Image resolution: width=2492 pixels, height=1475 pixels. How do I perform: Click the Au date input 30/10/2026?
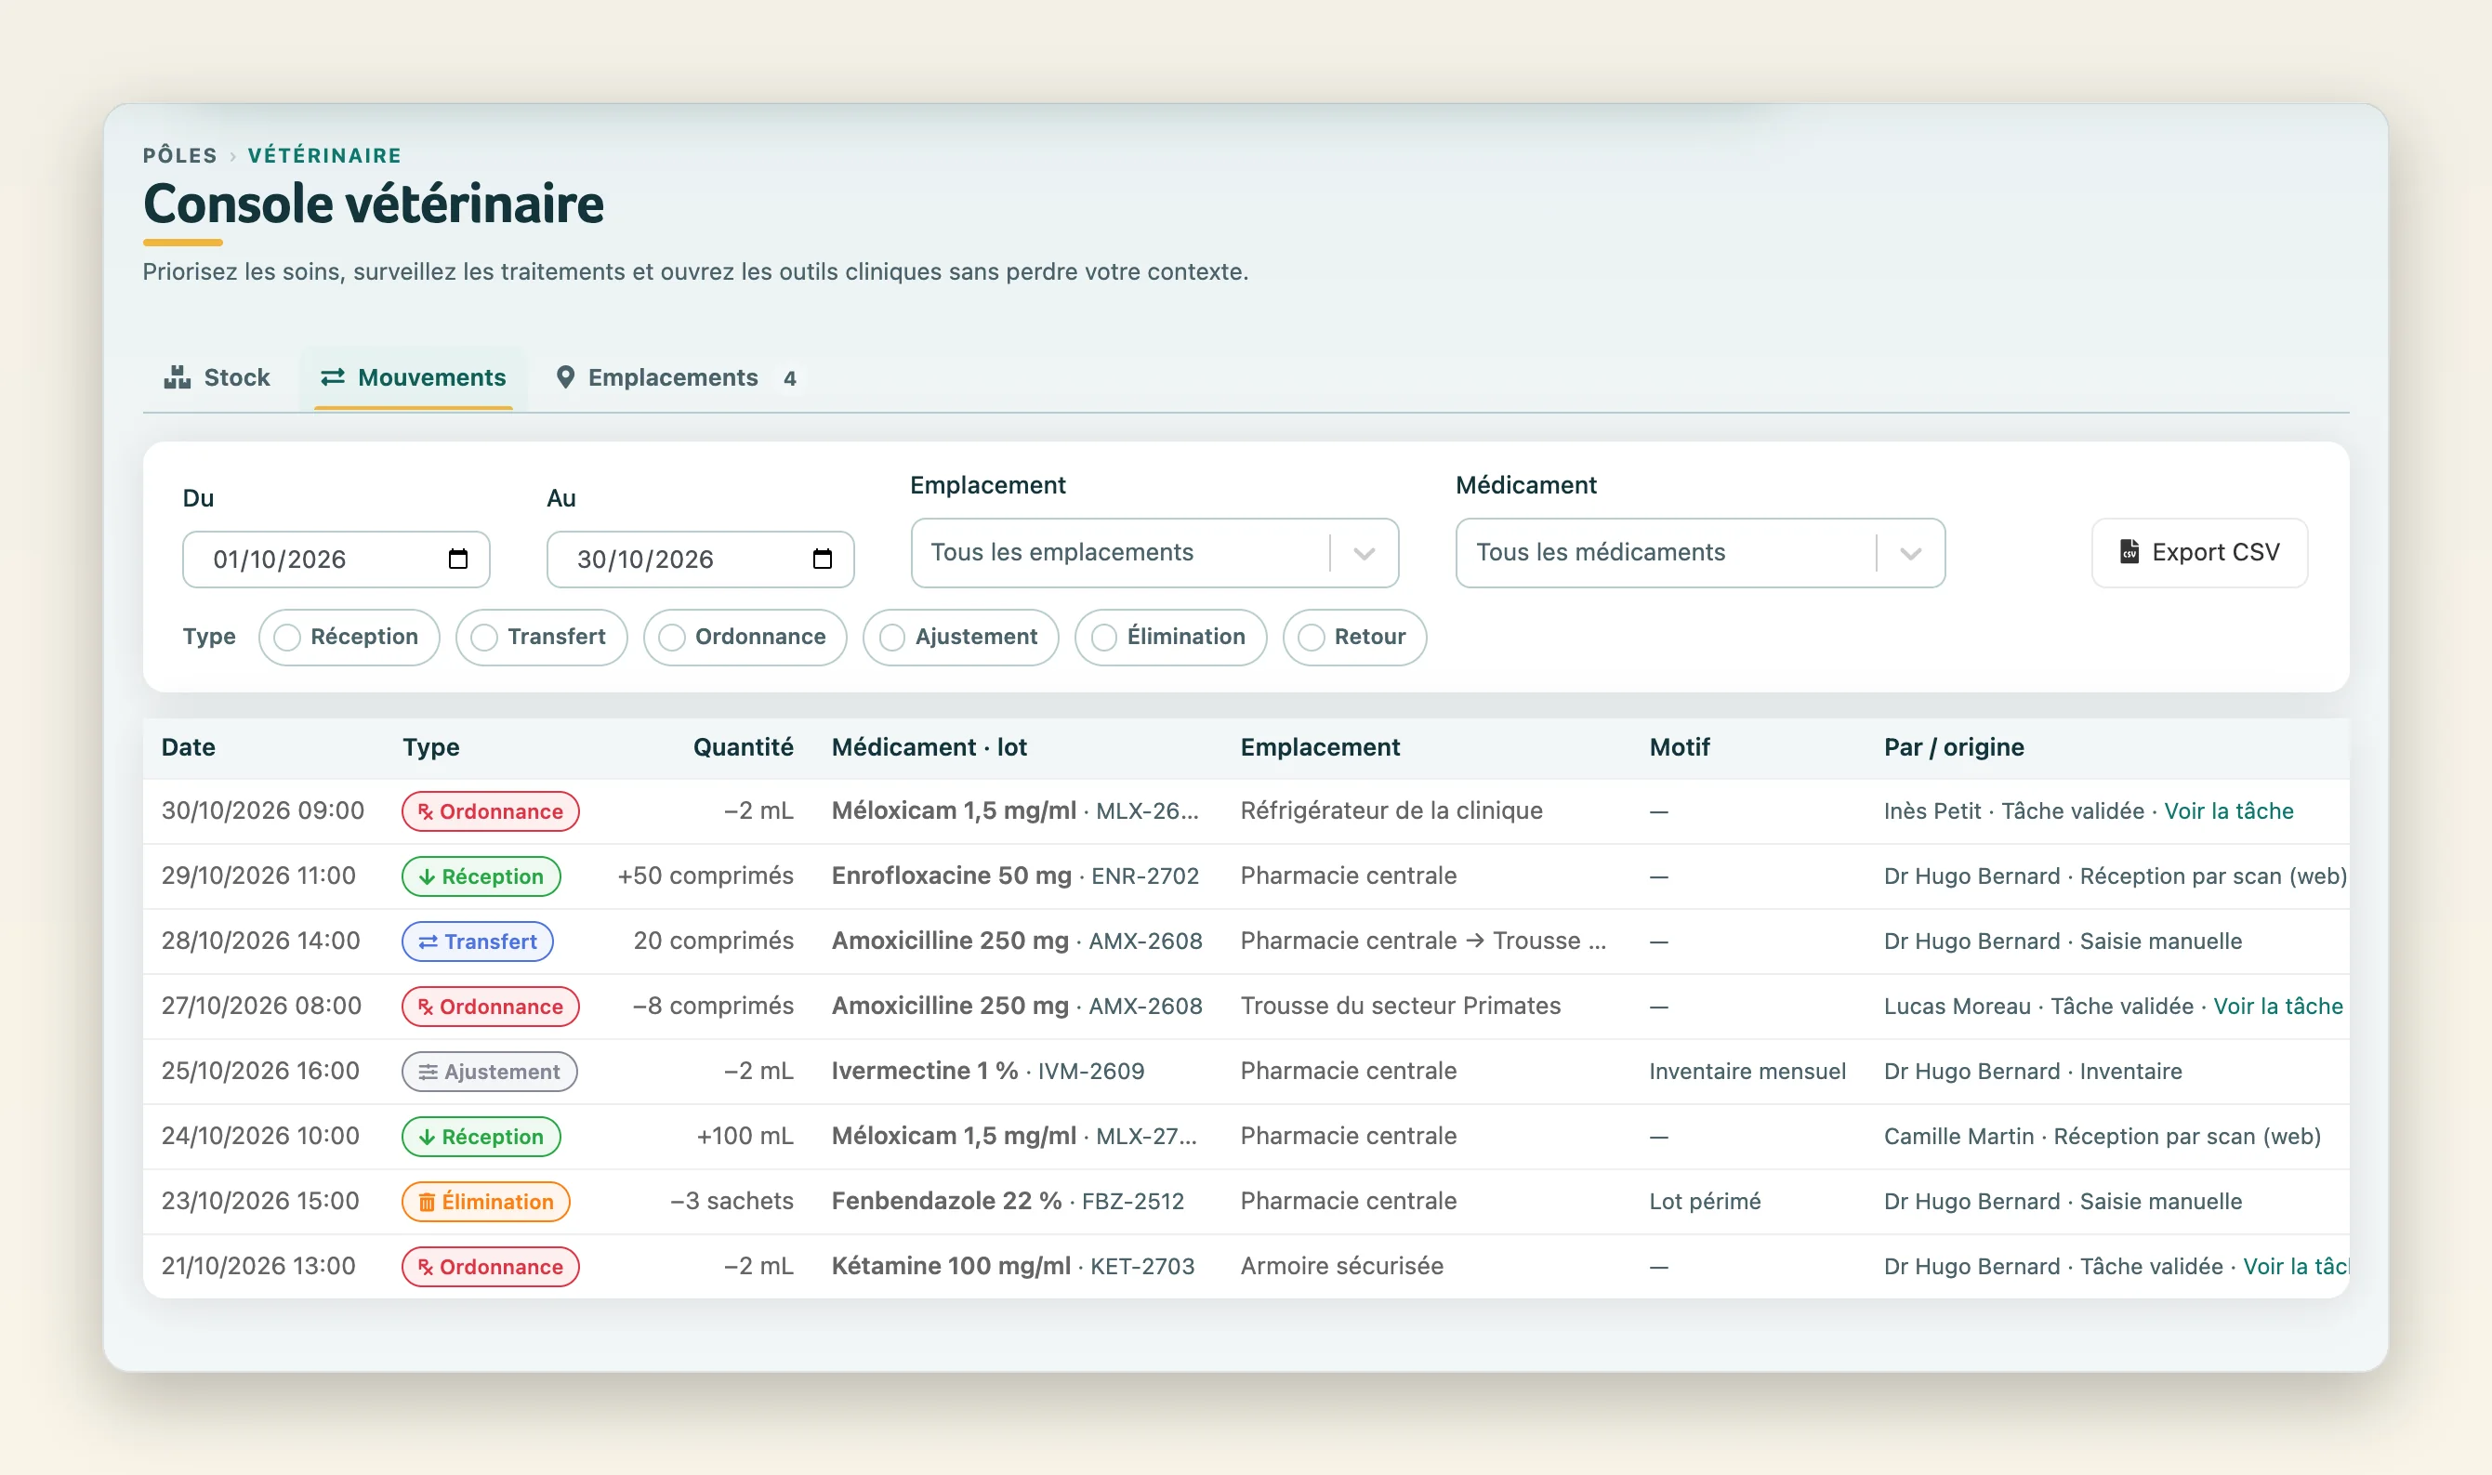point(700,560)
